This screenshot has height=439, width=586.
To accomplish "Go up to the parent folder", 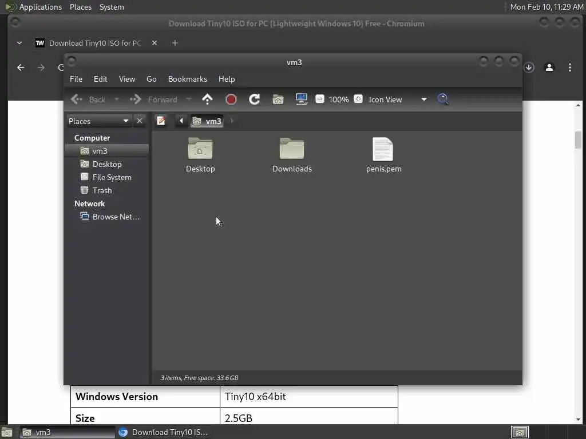I will 207,99.
